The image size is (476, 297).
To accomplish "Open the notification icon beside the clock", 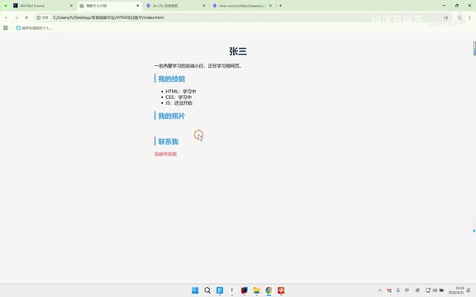I will (x=469, y=290).
